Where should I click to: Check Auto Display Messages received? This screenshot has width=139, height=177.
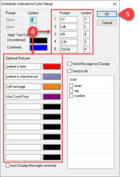pyautogui.click(x=8, y=165)
